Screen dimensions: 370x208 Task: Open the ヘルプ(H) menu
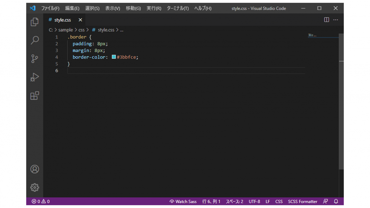[203, 8]
